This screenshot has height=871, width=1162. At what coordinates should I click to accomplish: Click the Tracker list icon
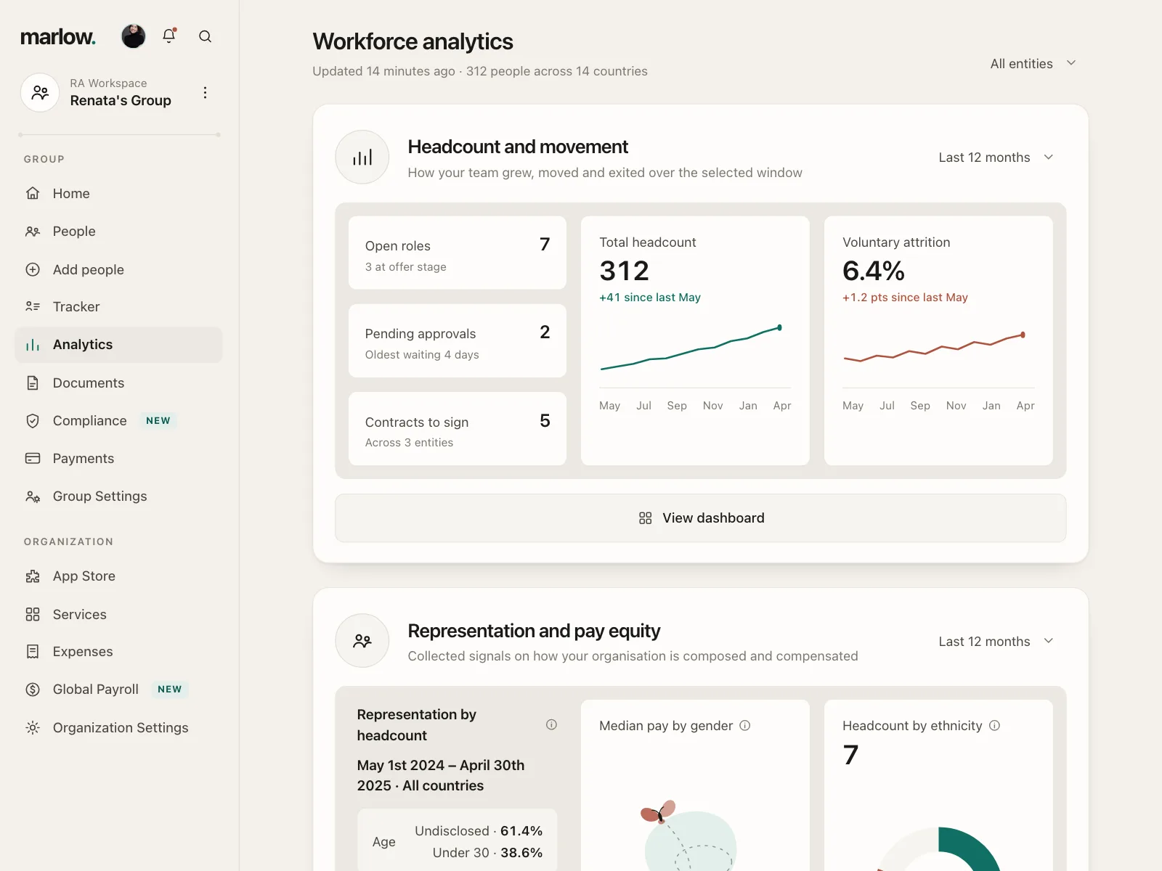pyautogui.click(x=33, y=306)
